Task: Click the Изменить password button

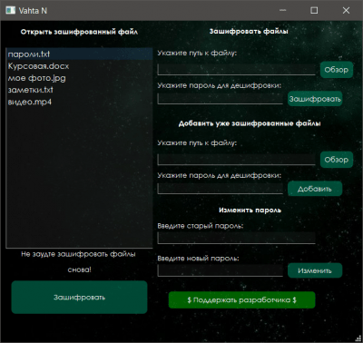Action: 315,270
